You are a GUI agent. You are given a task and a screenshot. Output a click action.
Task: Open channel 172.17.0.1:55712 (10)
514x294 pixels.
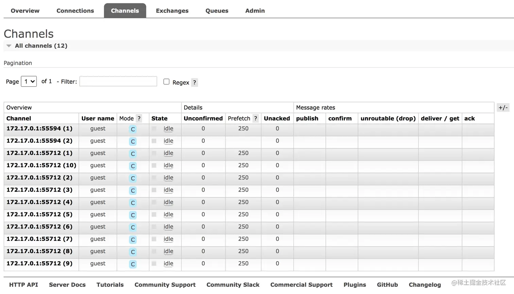[x=41, y=165]
